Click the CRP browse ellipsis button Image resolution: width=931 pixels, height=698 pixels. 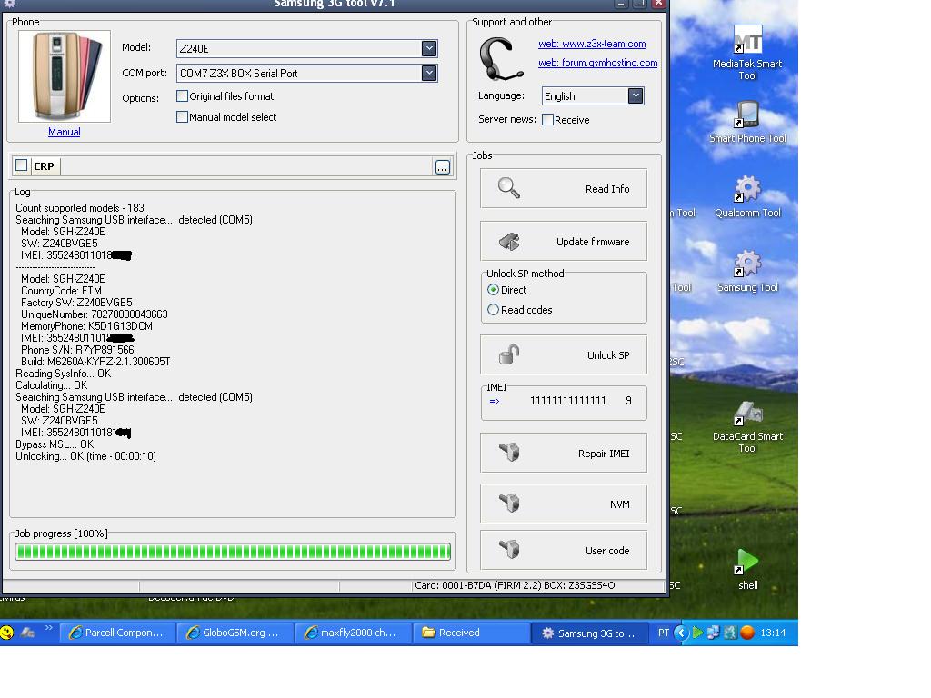pyautogui.click(x=443, y=167)
